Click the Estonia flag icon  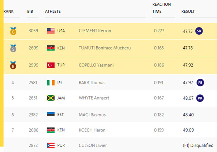51,114
